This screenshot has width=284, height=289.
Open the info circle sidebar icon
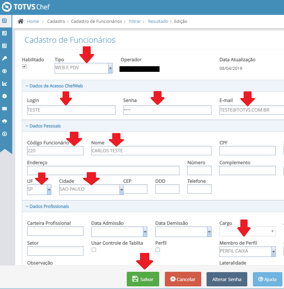5,134
